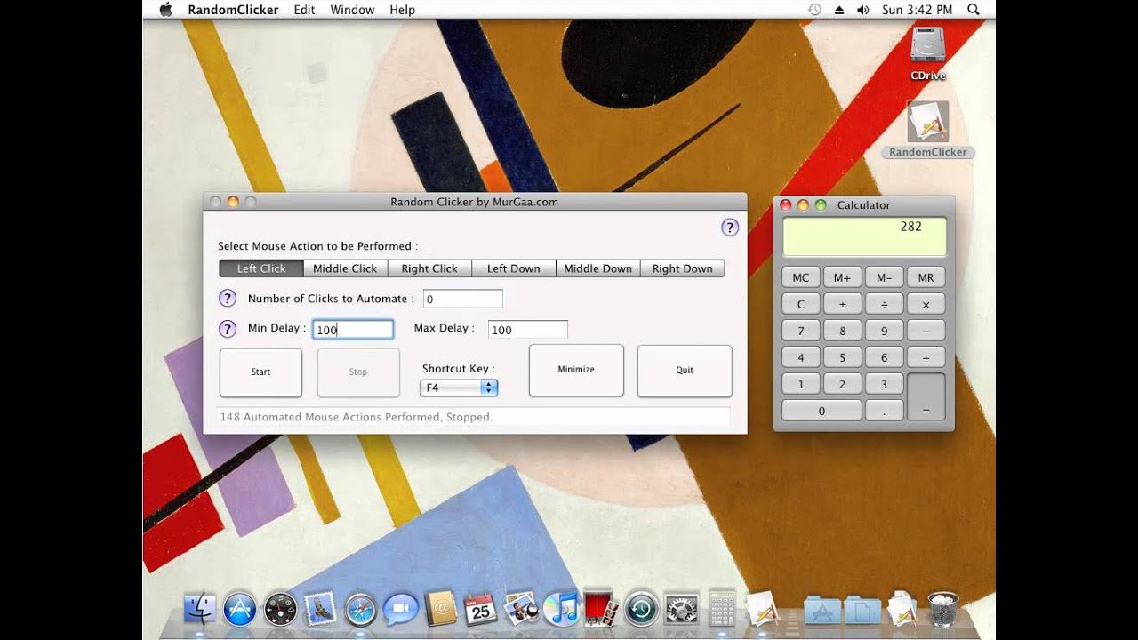Click the help icon beside Min Delay
This screenshot has height=640, width=1138.
coord(228,329)
